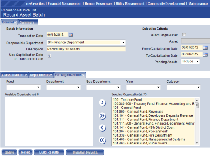210x156 pixels.
Task: Open the Classifications tab
Action: [x=14, y=75]
